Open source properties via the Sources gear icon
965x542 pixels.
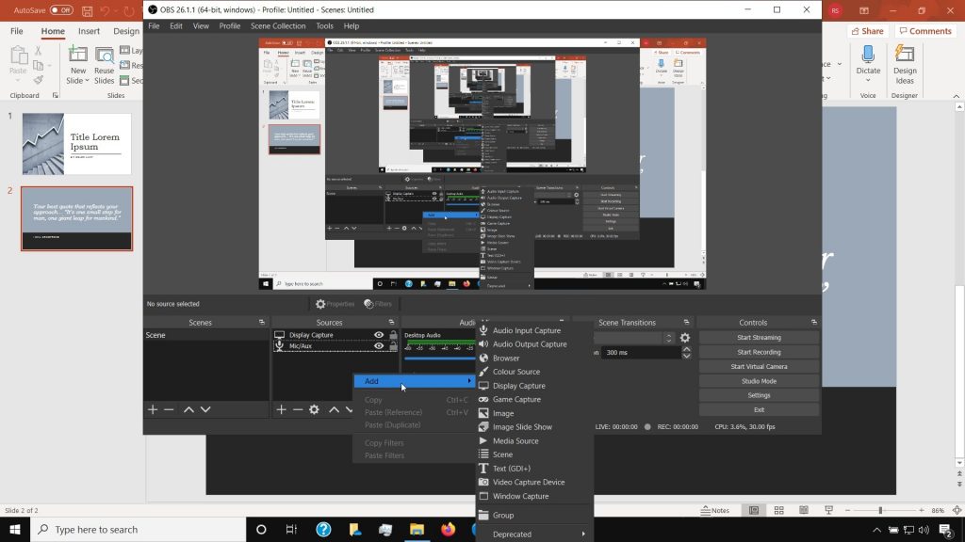click(x=315, y=409)
